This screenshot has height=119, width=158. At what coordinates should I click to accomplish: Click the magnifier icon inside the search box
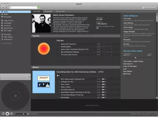pyautogui.click(x=11, y=7)
